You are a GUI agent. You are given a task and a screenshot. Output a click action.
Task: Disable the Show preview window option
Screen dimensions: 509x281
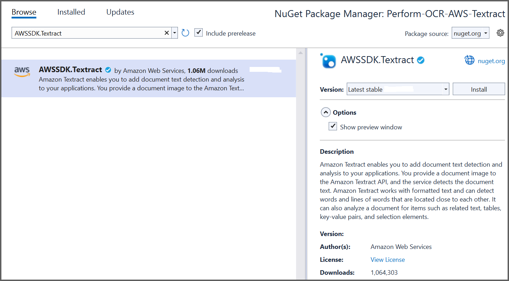[x=332, y=126]
